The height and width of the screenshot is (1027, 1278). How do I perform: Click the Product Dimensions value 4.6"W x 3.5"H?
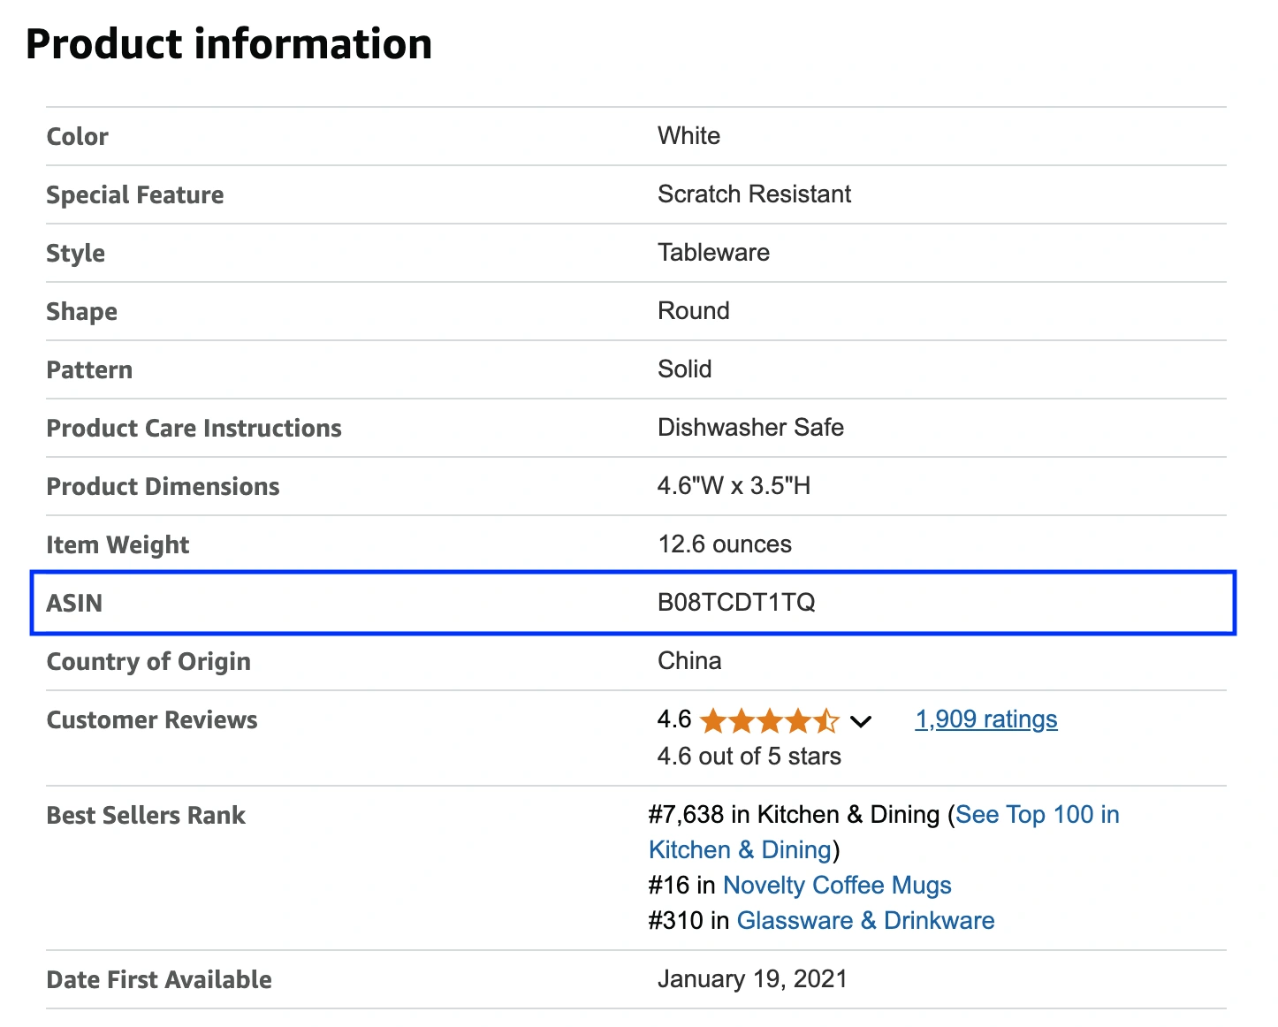point(734,485)
